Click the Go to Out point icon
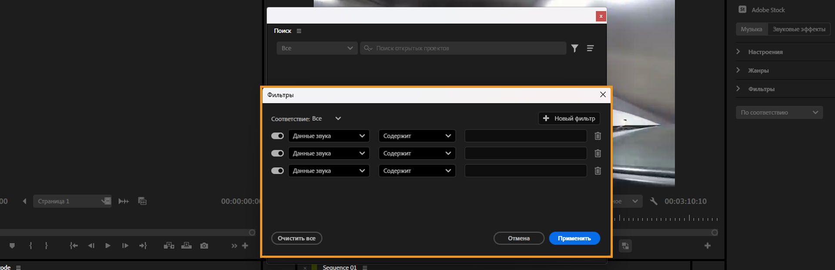835x270 pixels. (x=143, y=246)
